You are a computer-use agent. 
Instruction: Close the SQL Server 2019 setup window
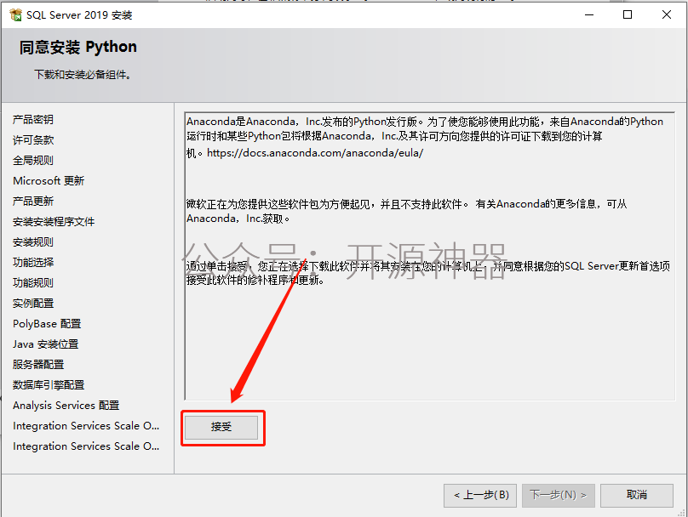tap(667, 15)
